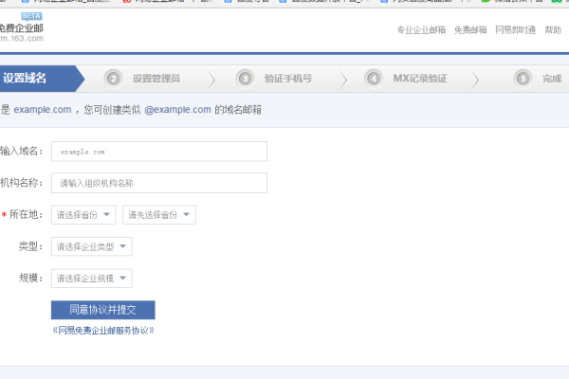Viewport: 569px width, 379px height.
Task: Open the 请选择省份 province dropdown
Action: [83, 215]
